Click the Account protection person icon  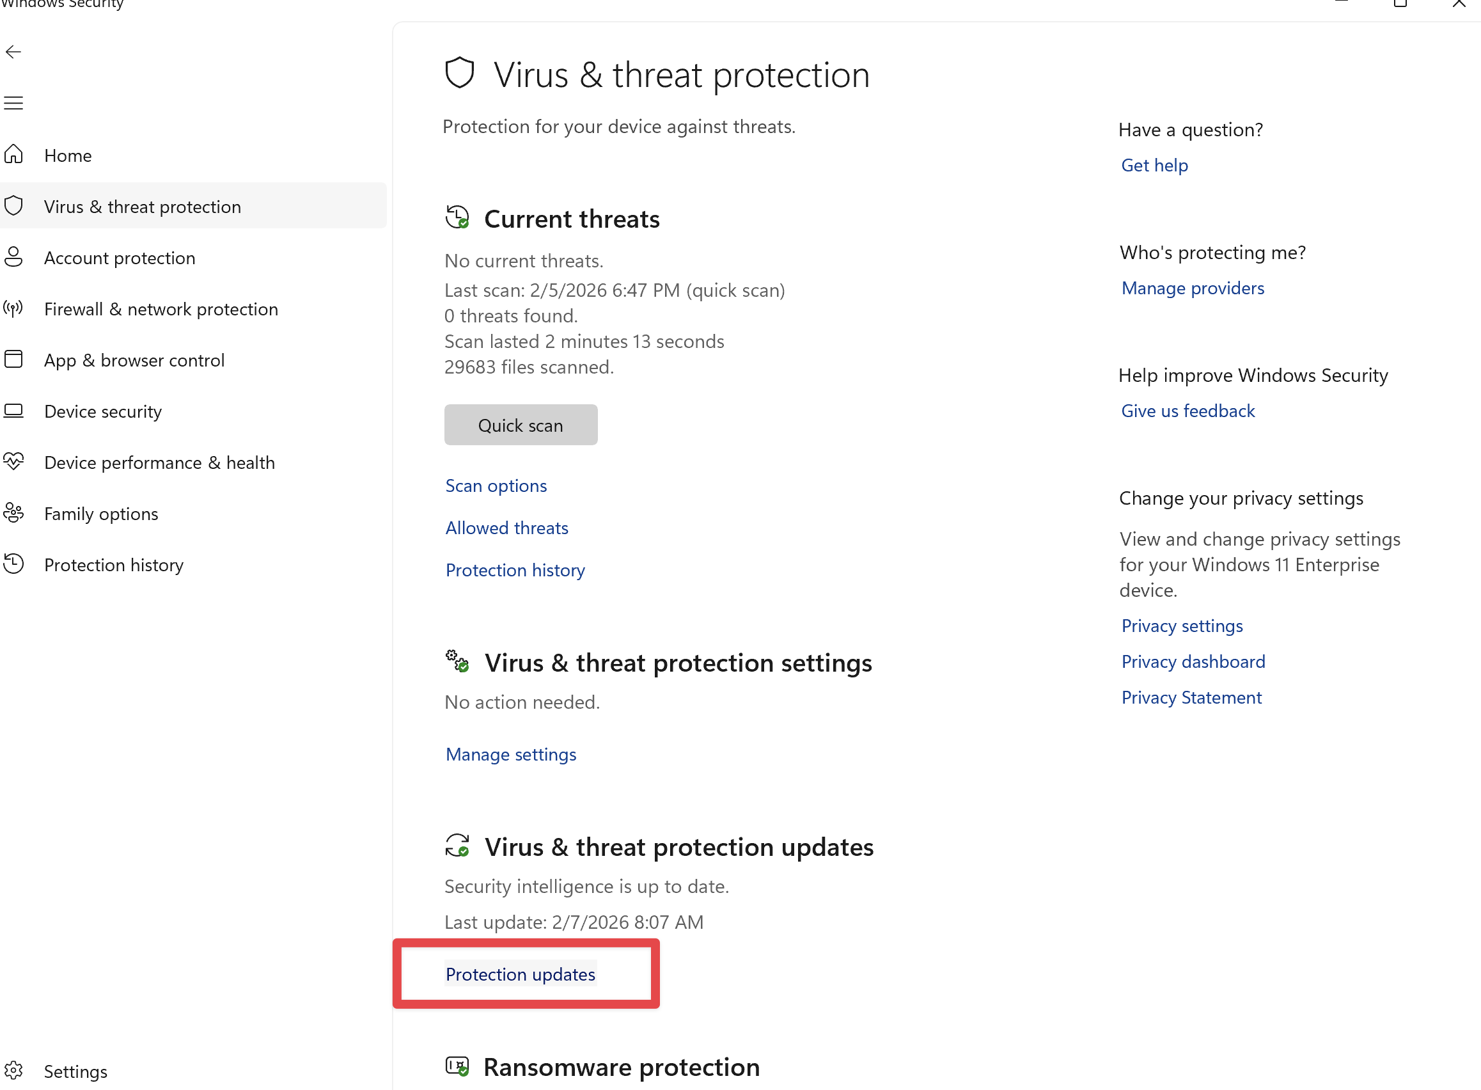coord(14,257)
